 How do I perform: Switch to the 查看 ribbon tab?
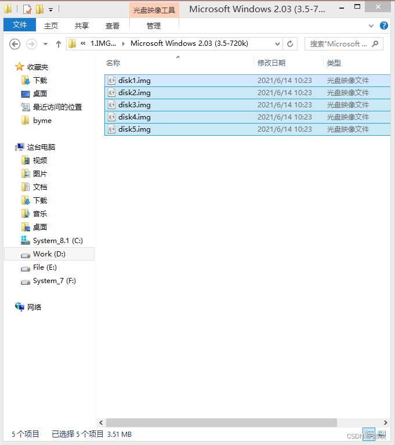pyautogui.click(x=113, y=26)
